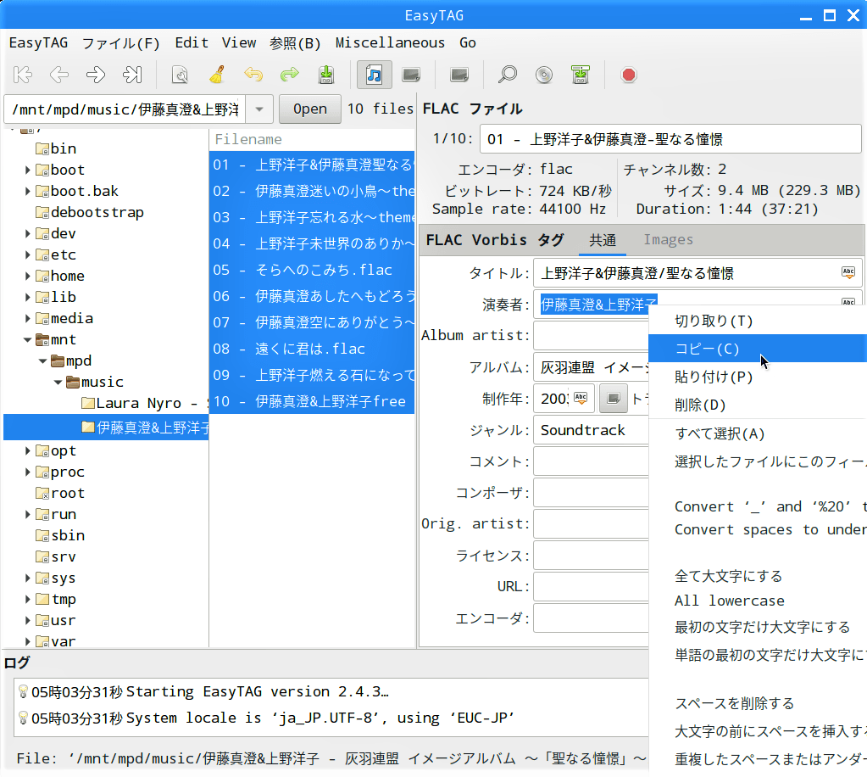Viewport: 867px width, 777px height.
Task: Click the save files icon with green arrow
Action: pyautogui.click(x=326, y=75)
